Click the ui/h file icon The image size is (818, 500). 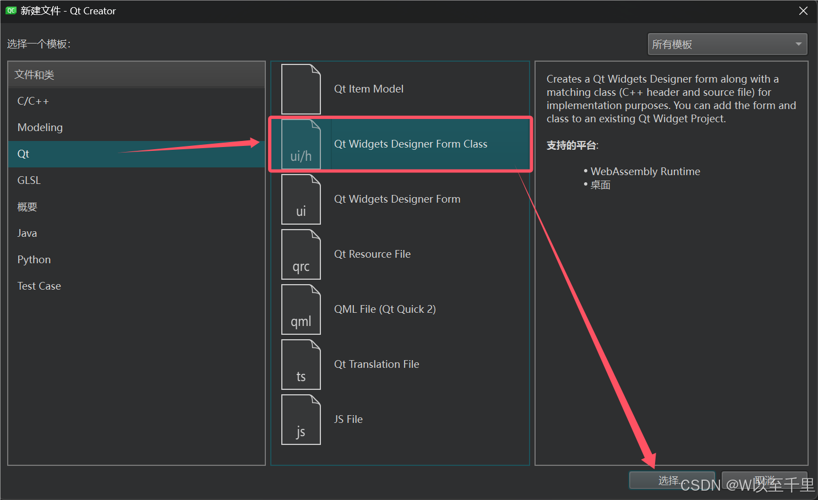(x=301, y=144)
